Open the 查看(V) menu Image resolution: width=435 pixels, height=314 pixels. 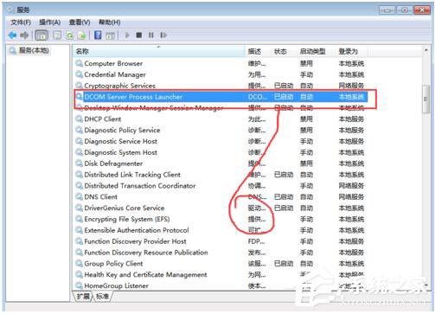click(x=80, y=22)
